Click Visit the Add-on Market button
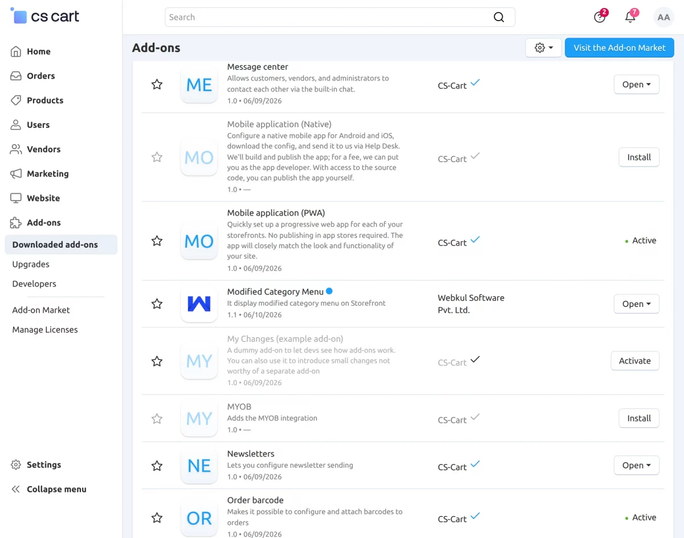Viewport: 684px width, 538px height. [620, 48]
